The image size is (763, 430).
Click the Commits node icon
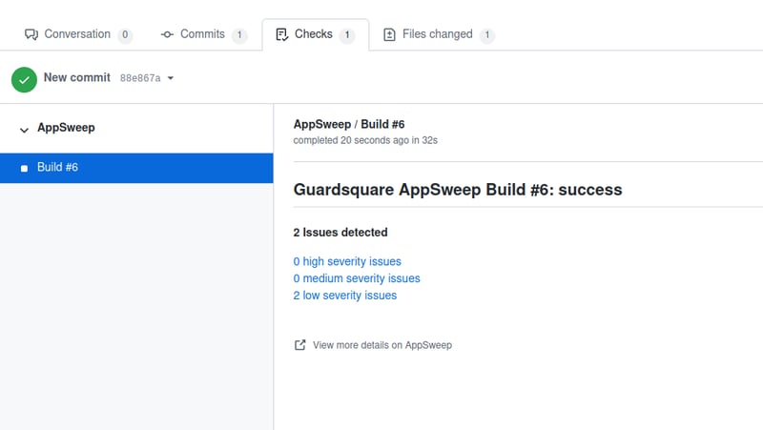(x=167, y=34)
